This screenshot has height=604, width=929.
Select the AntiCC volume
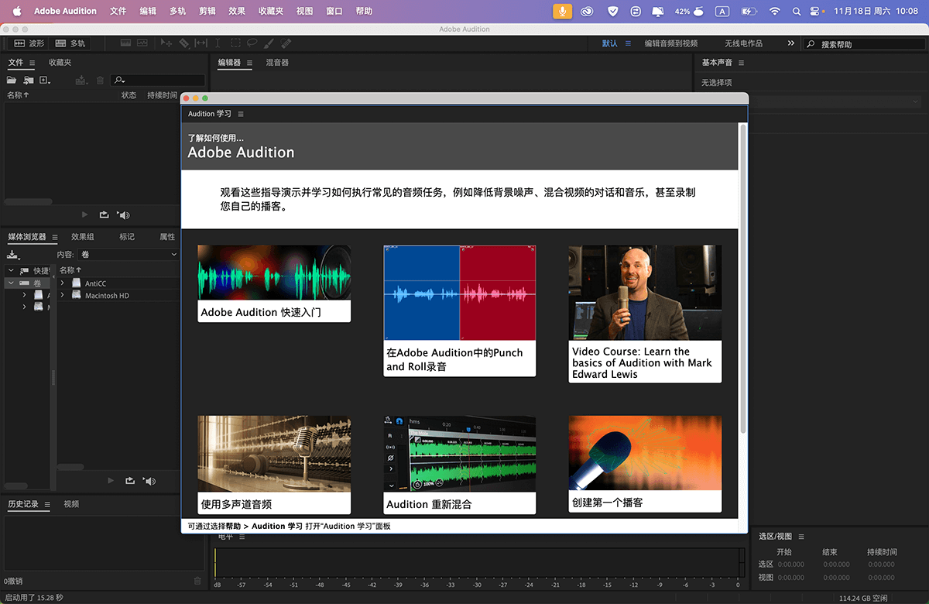coord(95,283)
